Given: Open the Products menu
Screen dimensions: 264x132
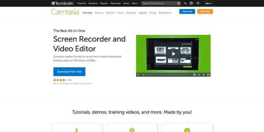Looking at the screenshot, I should coord(82,3).
